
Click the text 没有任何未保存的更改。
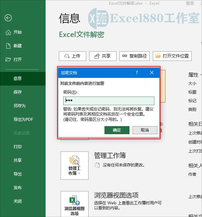click(124, 165)
